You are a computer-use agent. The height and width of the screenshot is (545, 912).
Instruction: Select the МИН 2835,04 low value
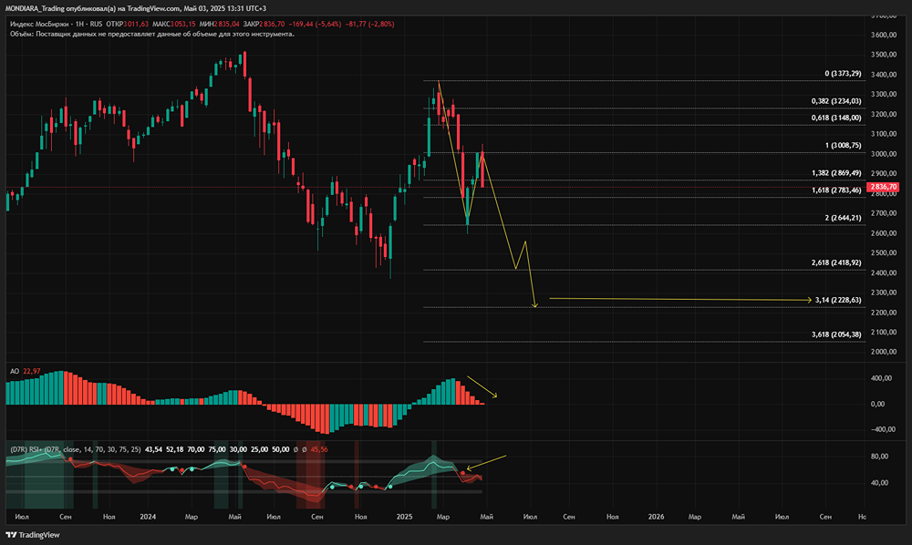tap(219, 24)
